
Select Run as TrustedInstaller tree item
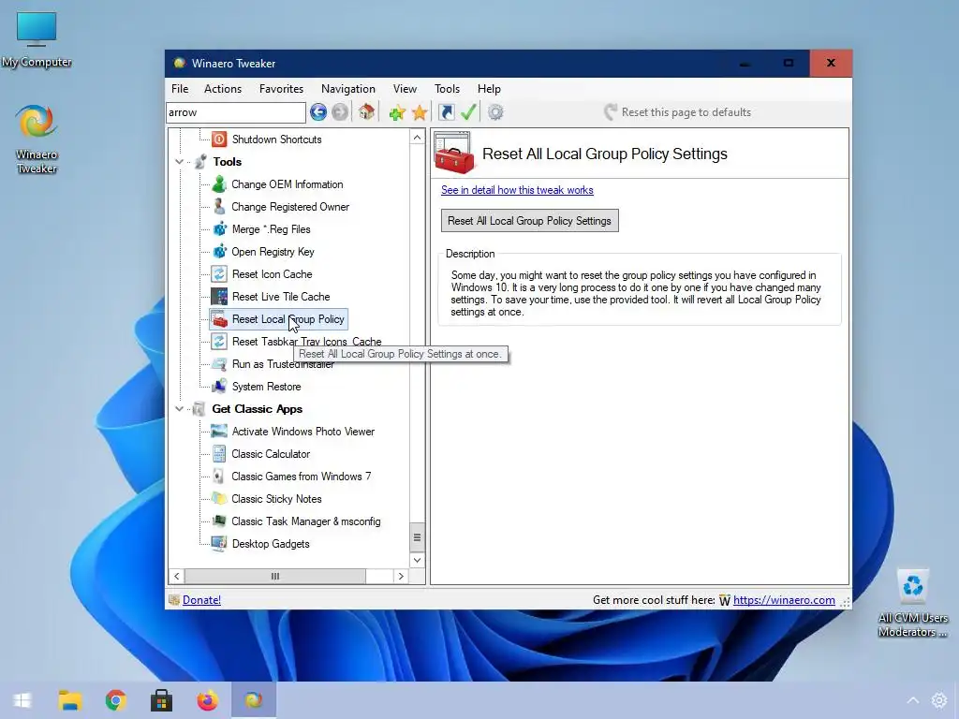(x=283, y=364)
